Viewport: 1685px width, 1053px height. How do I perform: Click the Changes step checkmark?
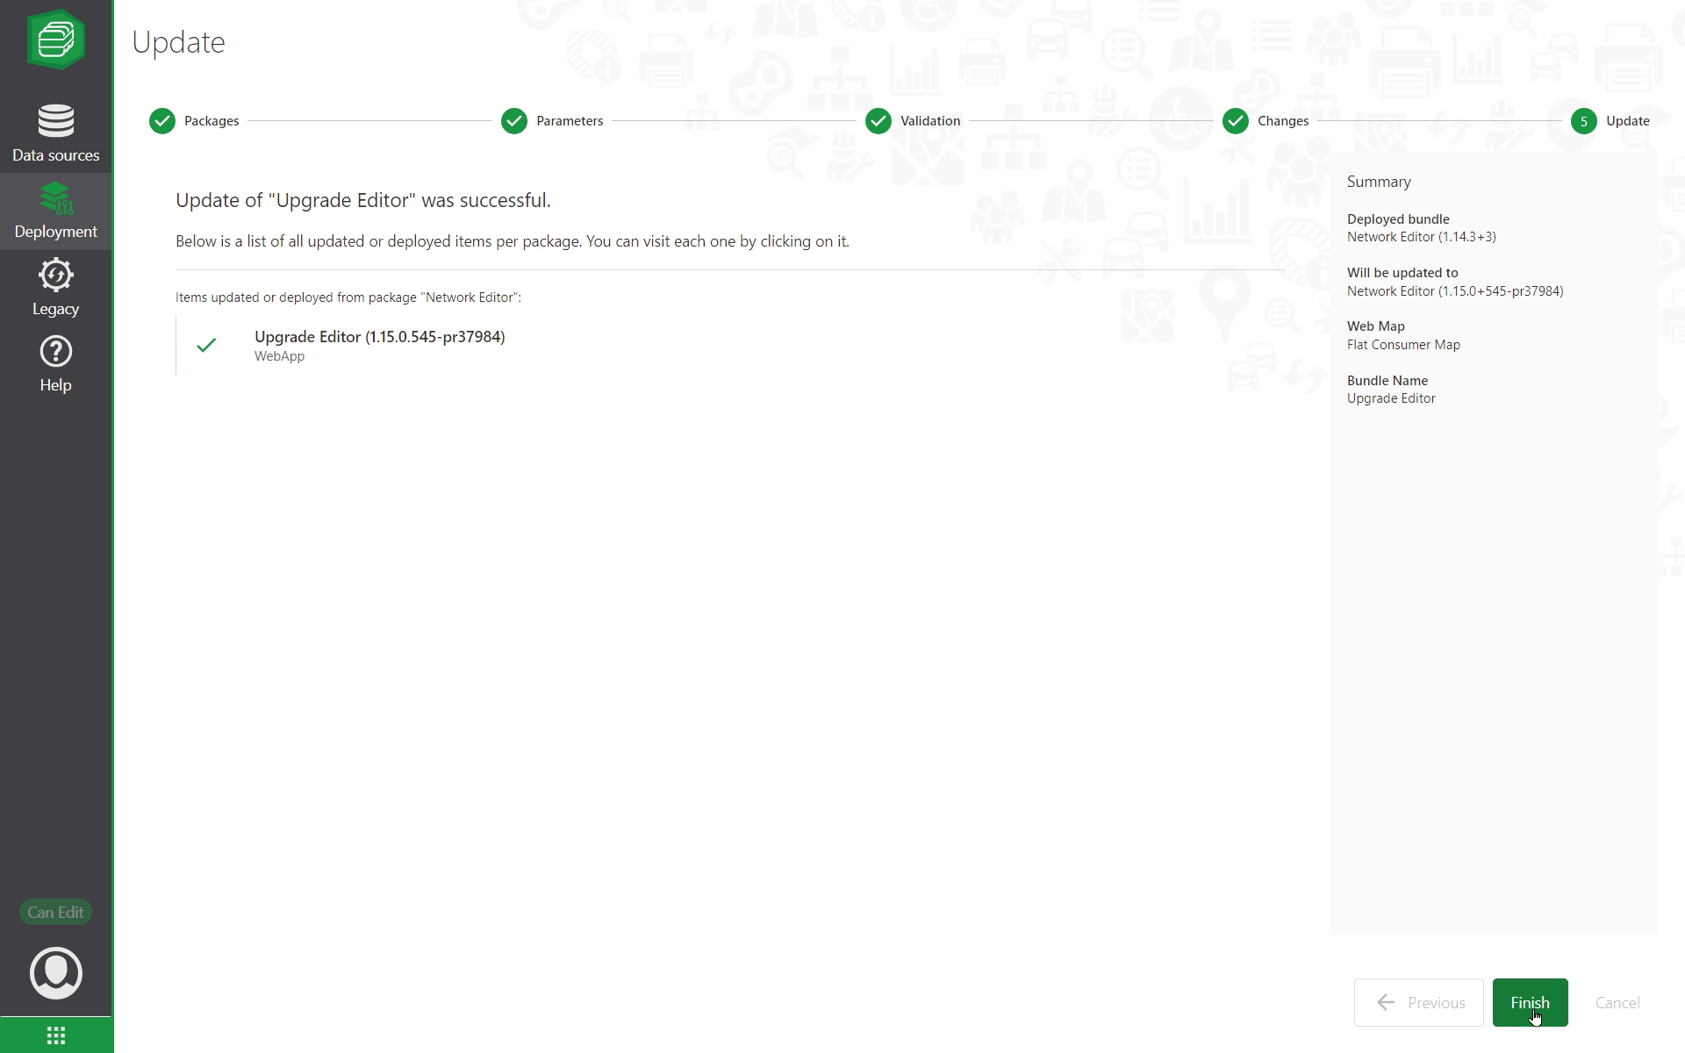tap(1236, 121)
